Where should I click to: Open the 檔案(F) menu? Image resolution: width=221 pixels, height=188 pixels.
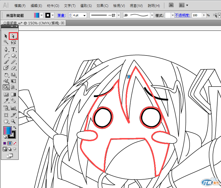(20, 6)
